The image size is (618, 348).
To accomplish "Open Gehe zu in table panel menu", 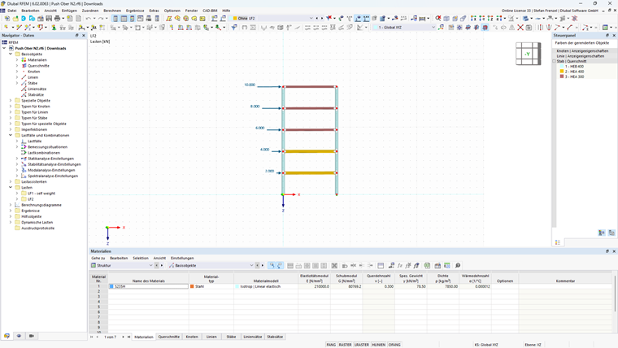I will pos(98,258).
